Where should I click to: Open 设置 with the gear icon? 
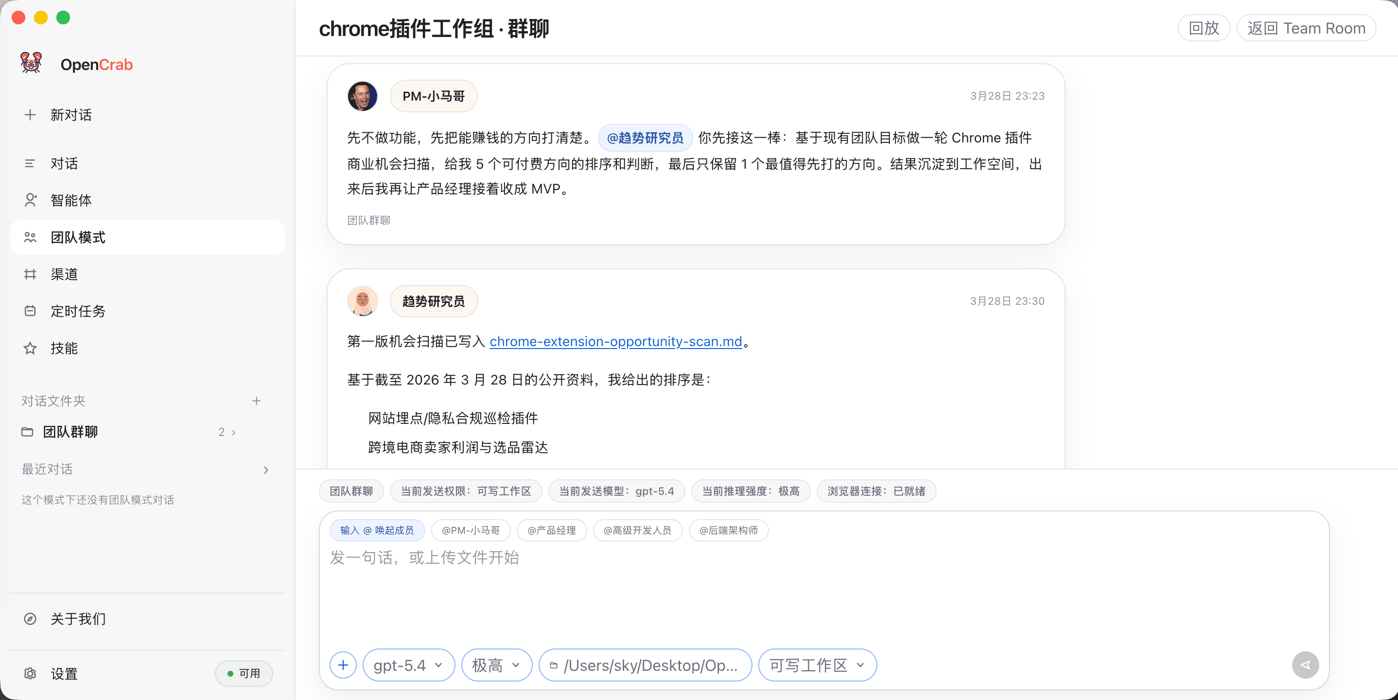tap(30, 673)
